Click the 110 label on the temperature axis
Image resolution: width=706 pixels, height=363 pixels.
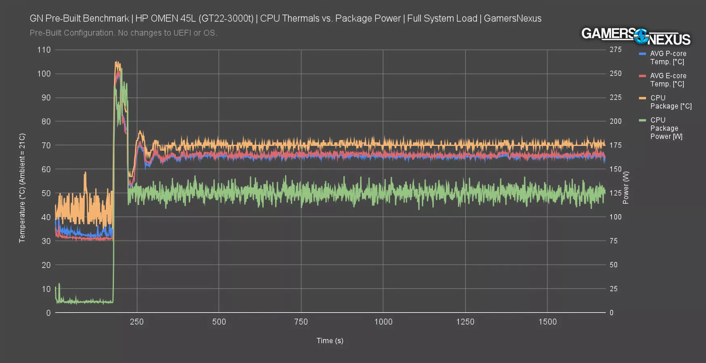(x=44, y=50)
